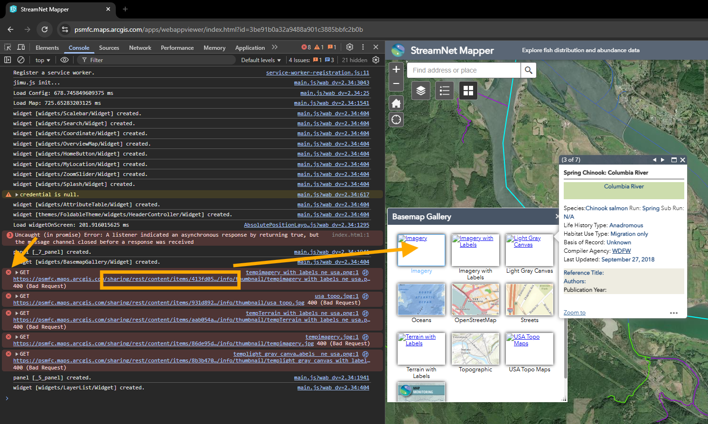The image size is (708, 424).
Task: Open site information icon in address bar
Action: (x=65, y=29)
